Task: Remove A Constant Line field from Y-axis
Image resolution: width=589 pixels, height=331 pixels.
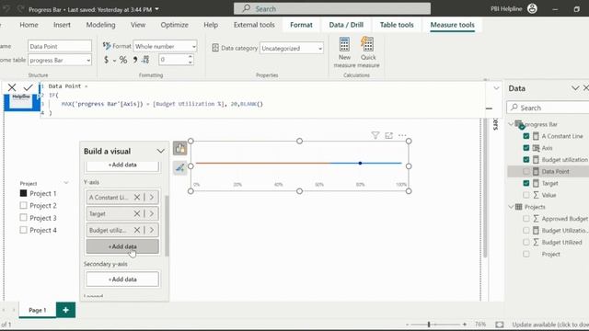Action: click(x=137, y=197)
